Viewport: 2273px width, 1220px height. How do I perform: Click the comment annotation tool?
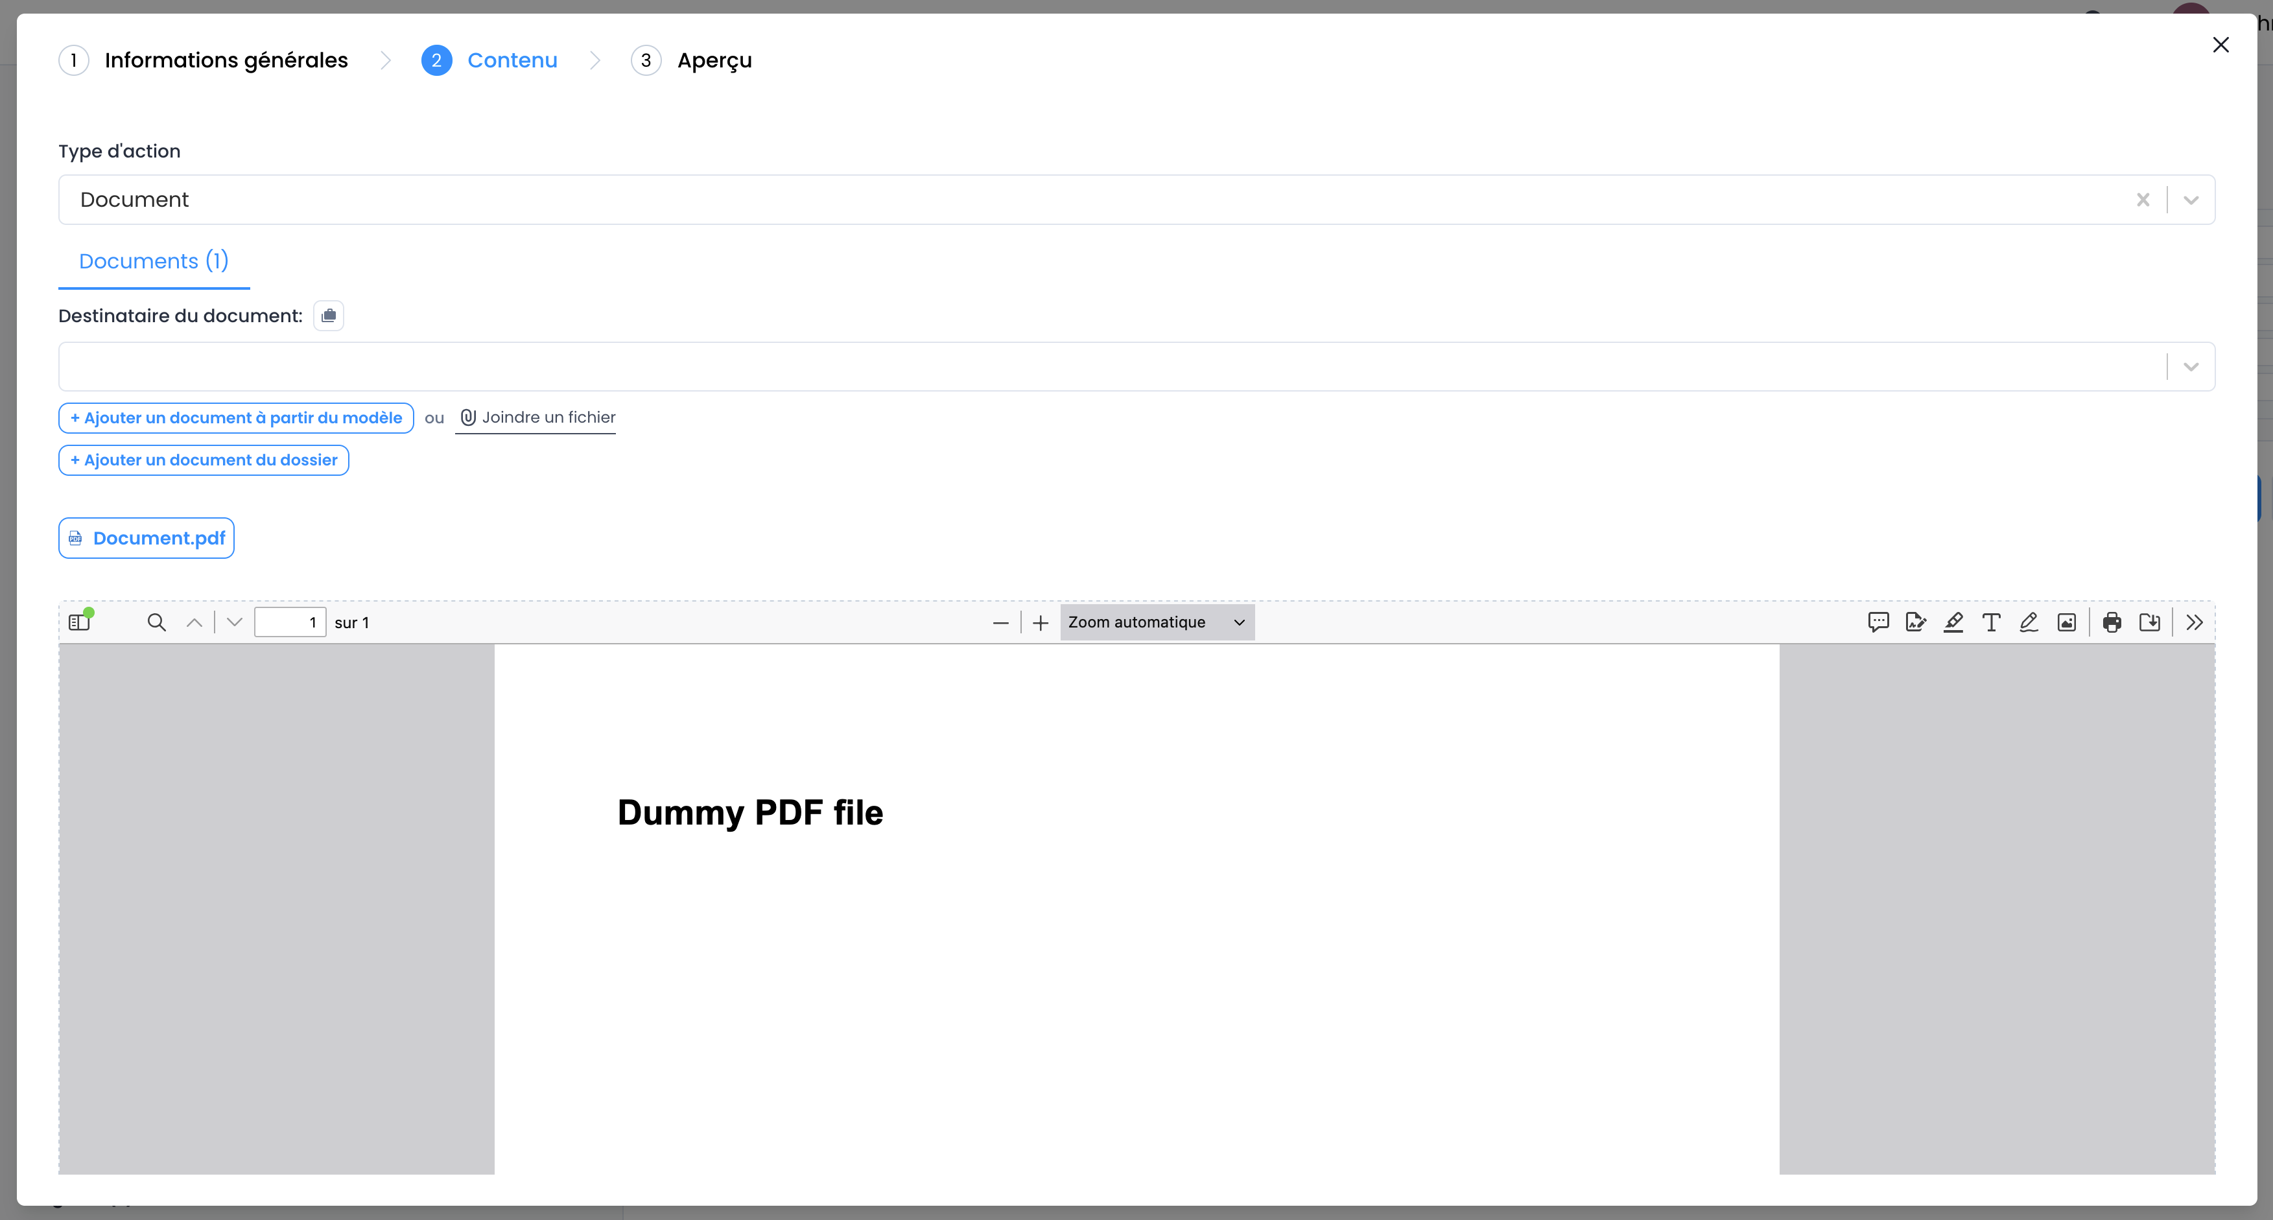[1878, 622]
